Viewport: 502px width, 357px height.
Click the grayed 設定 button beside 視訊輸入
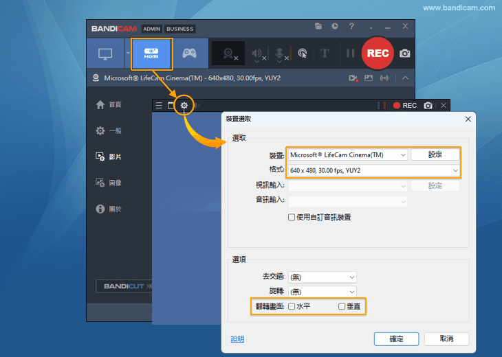point(435,185)
